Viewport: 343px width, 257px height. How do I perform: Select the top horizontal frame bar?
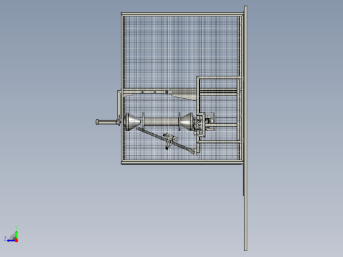[183, 14]
